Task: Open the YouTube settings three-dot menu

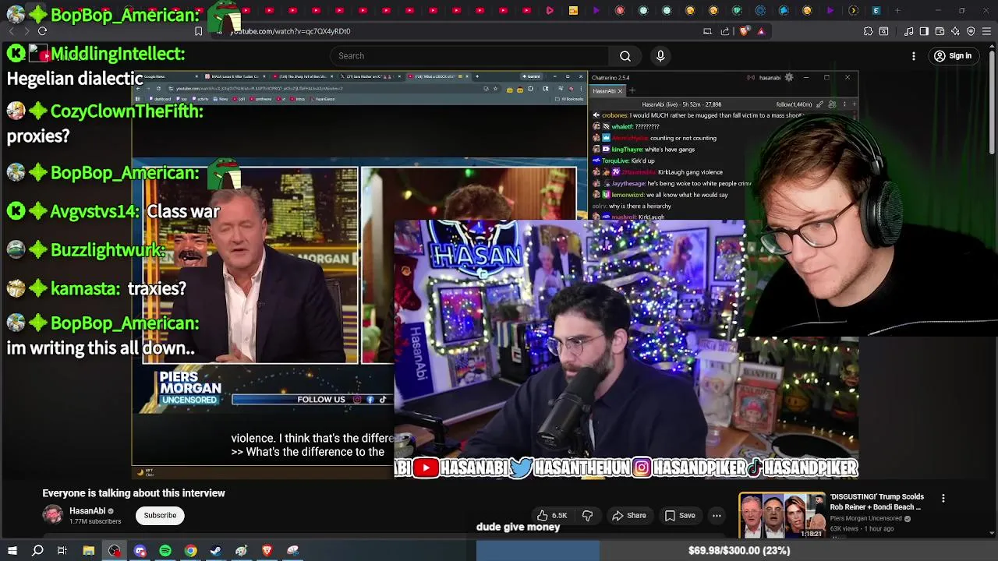Action: (914, 56)
